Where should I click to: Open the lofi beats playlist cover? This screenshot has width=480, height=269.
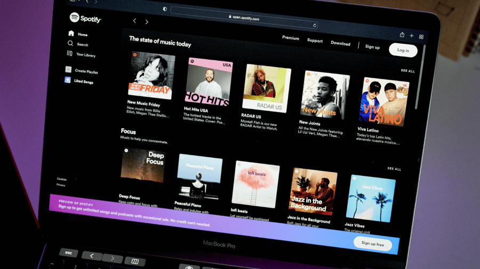coord(255,184)
